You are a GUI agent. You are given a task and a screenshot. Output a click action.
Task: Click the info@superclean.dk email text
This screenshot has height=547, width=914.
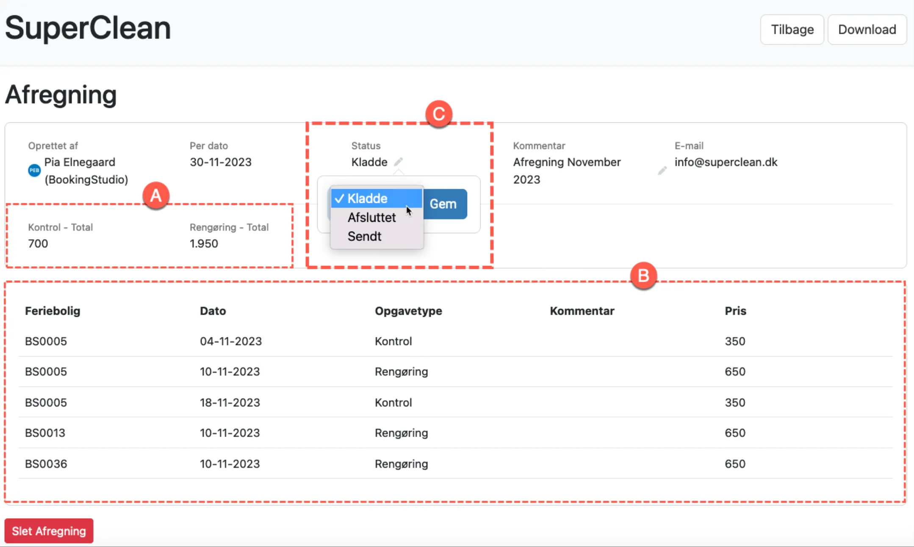[x=726, y=162]
